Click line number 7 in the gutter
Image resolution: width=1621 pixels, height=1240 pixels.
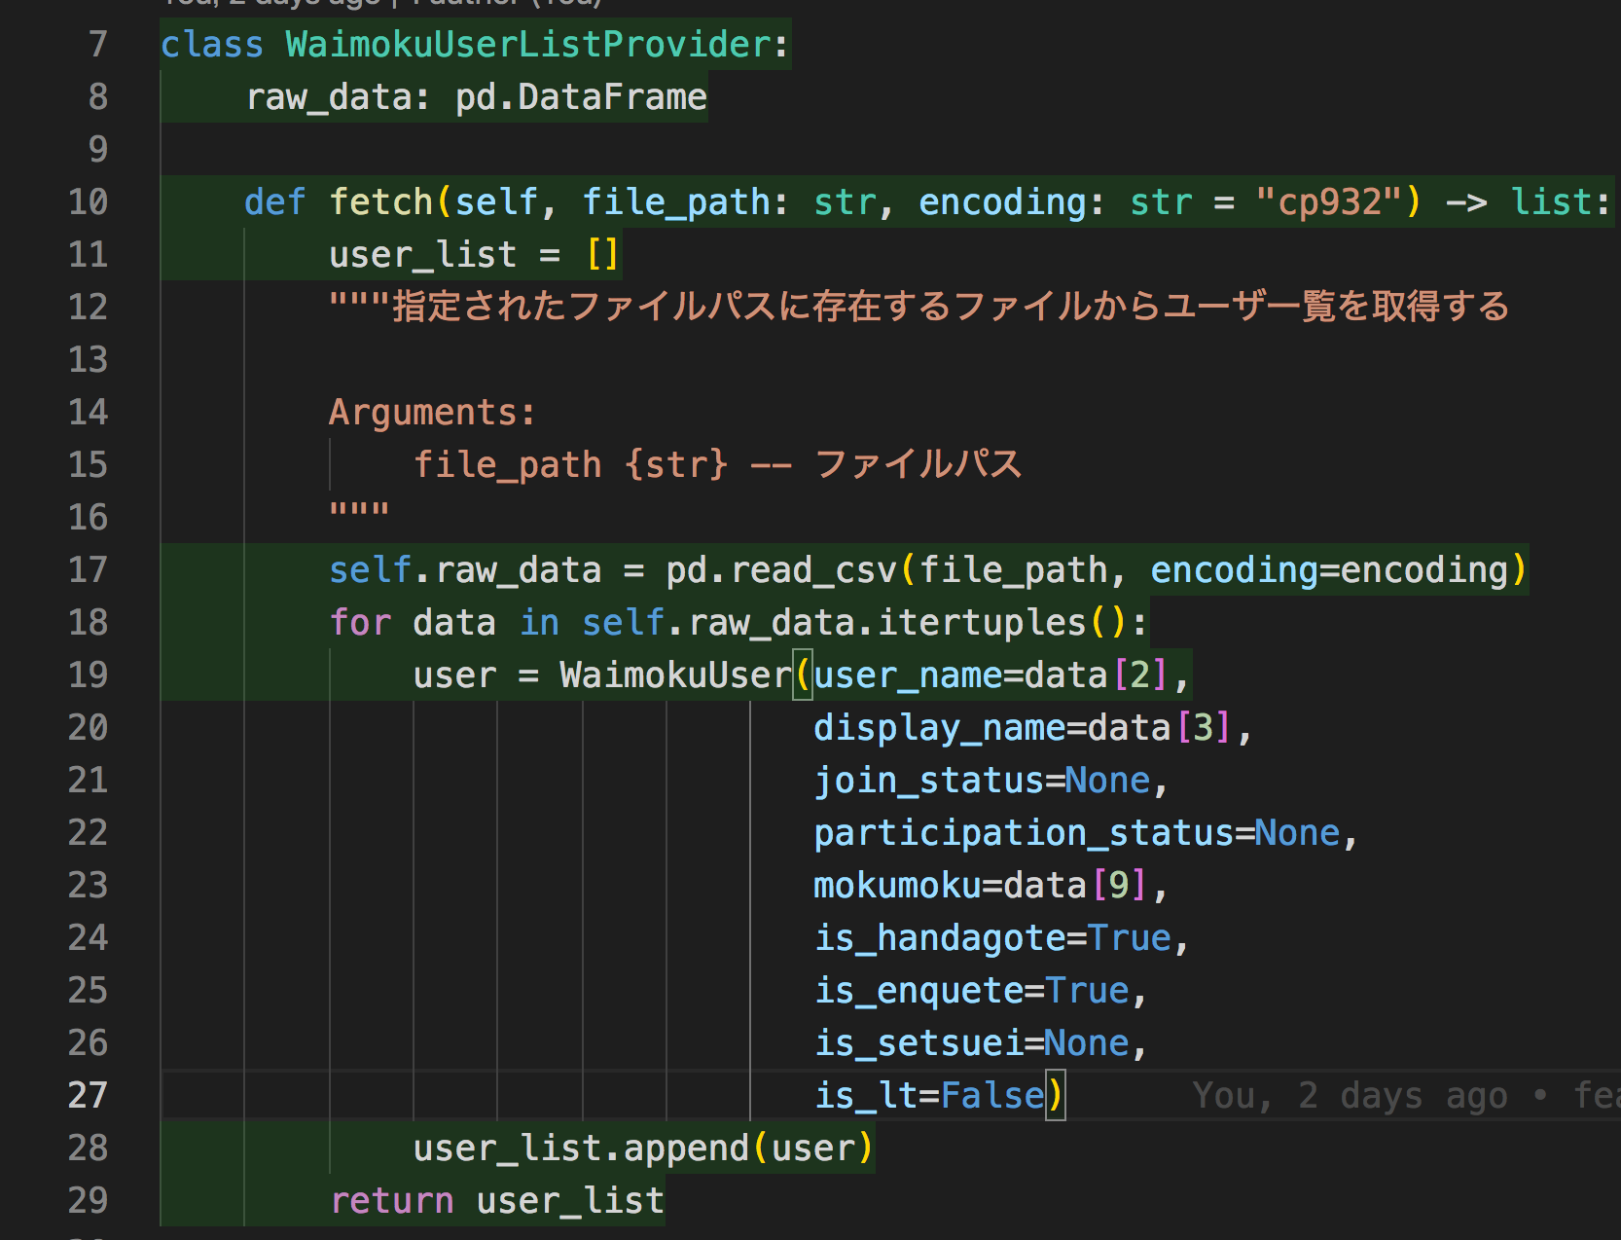(97, 45)
